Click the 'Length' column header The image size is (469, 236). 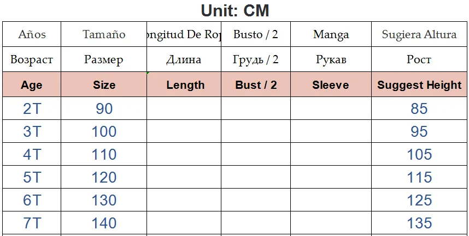coord(185,85)
